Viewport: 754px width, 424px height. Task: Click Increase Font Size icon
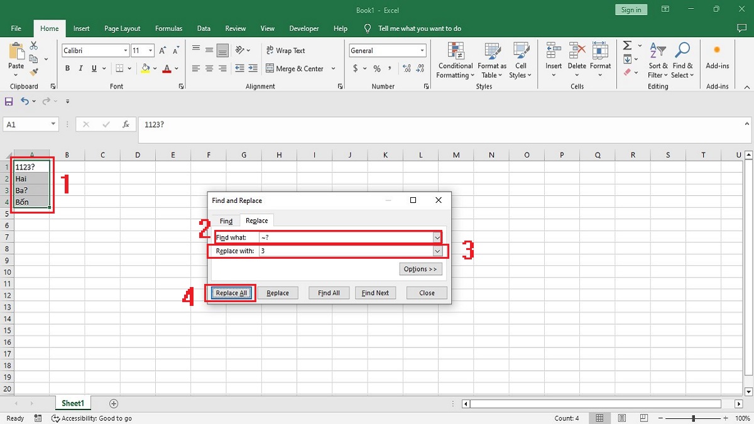pos(163,50)
